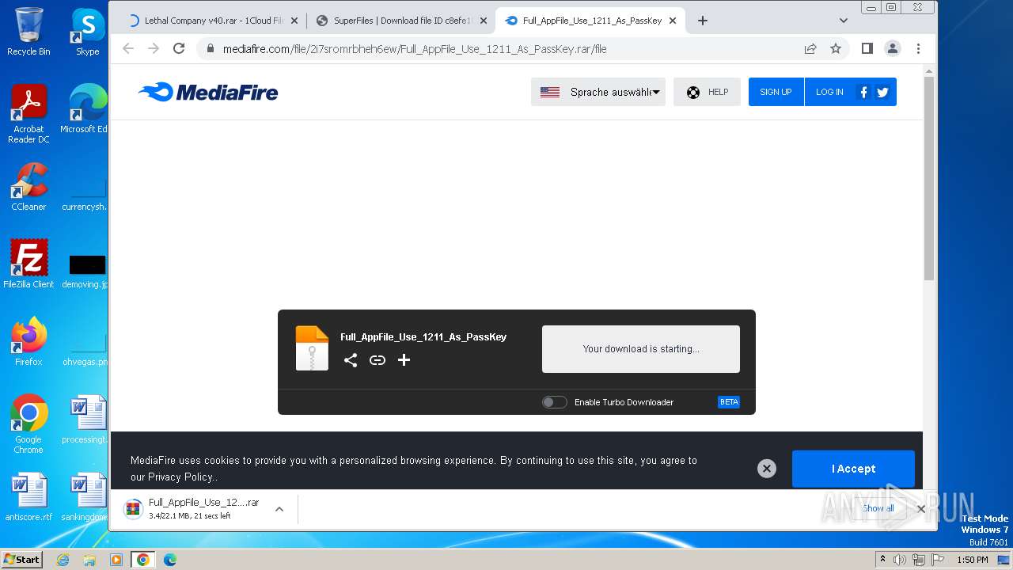
Task: Click the Twitter login icon
Action: pos(882,92)
